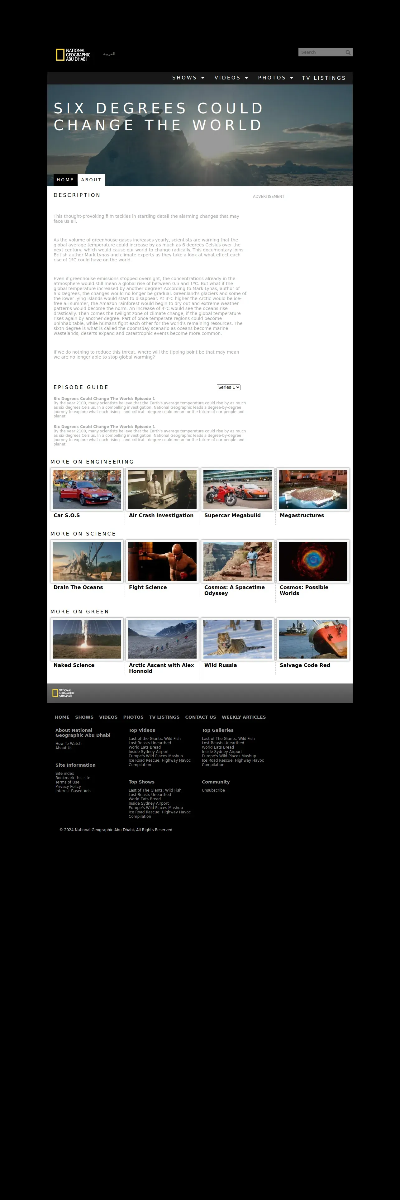Click Contact Us in the footer
The width and height of the screenshot is (400, 1200).
click(x=201, y=717)
